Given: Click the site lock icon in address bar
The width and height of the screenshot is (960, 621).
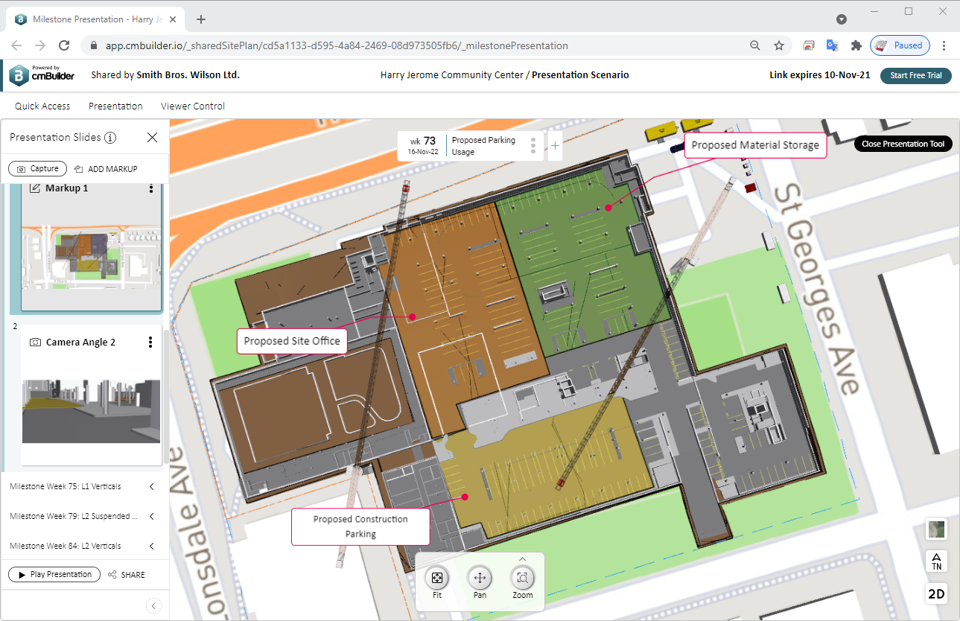Looking at the screenshot, I should 93,45.
